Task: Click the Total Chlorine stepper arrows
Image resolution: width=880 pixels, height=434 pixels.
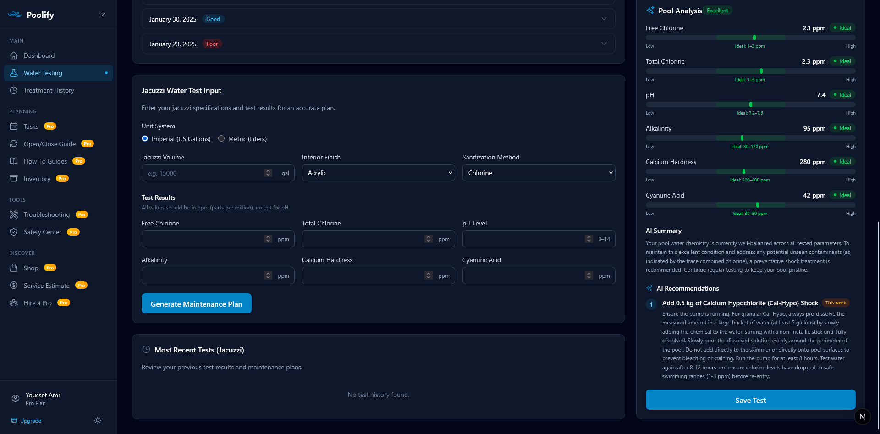Action: 429,239
